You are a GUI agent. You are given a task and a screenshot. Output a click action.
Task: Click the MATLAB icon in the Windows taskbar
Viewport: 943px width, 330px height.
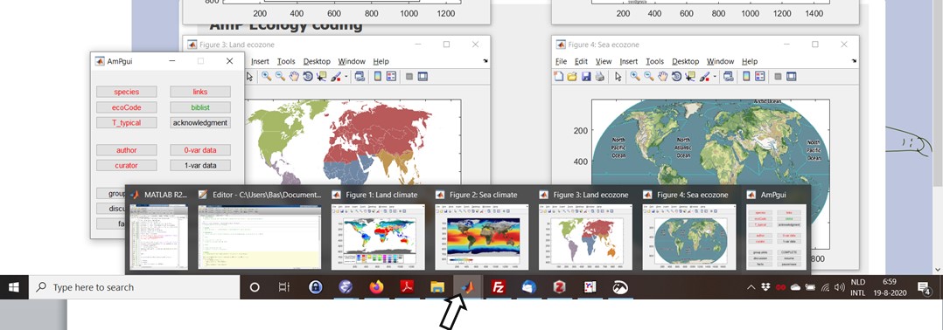(x=465, y=287)
